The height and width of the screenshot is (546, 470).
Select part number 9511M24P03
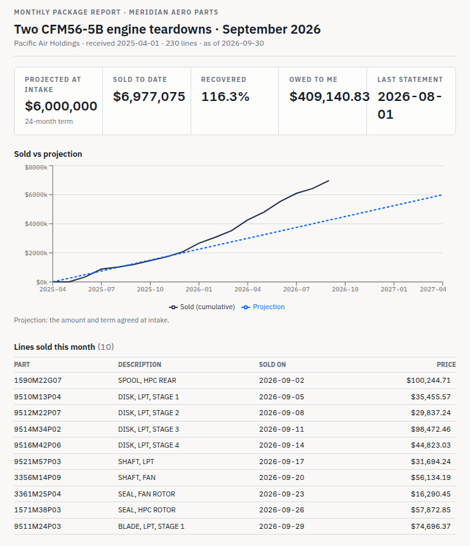37,526
